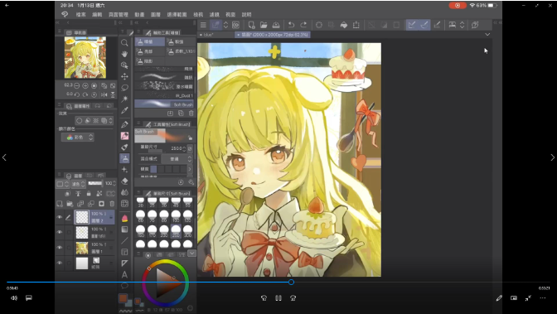Click the Save icon in command bar
Screen dimensions: 557x314
click(x=276, y=25)
